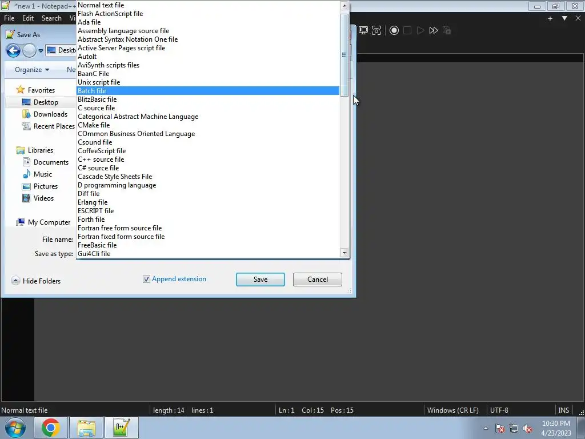Viewport: 585px width, 439px height.
Task: Open the Edit menu in Notepad++
Action: [28, 18]
